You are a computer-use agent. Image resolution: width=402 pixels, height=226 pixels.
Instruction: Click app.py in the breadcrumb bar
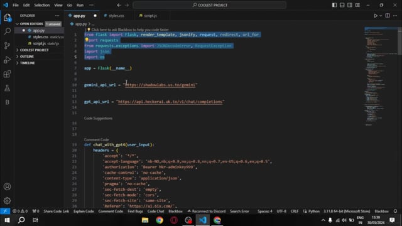tap(80, 24)
